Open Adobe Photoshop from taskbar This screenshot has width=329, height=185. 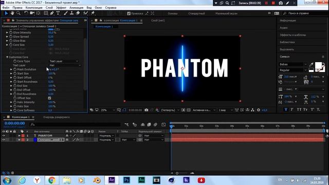[126, 180]
